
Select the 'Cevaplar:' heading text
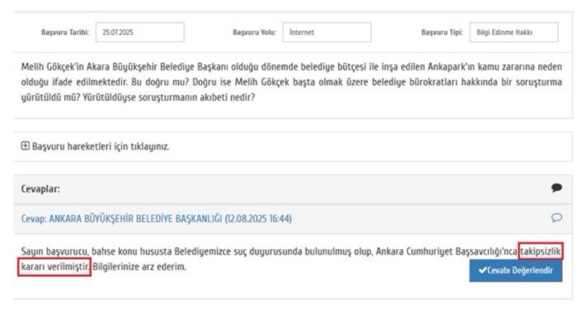(x=40, y=189)
